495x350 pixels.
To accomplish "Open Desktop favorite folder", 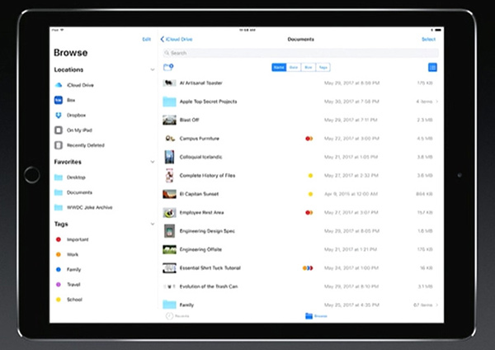I will [x=70, y=177].
